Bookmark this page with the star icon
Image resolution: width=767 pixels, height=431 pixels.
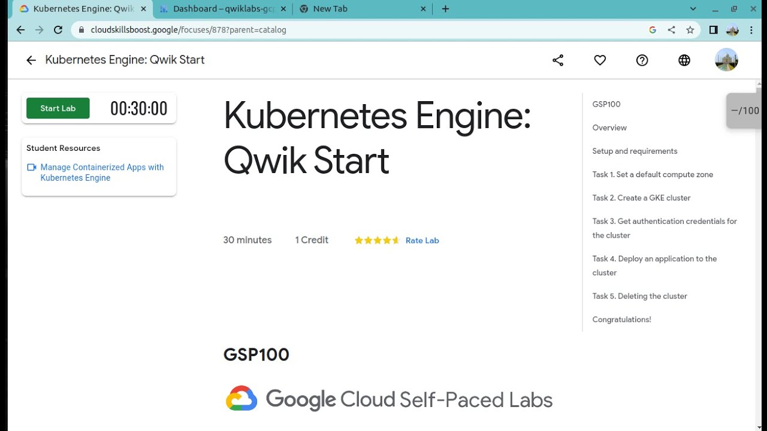pos(690,30)
